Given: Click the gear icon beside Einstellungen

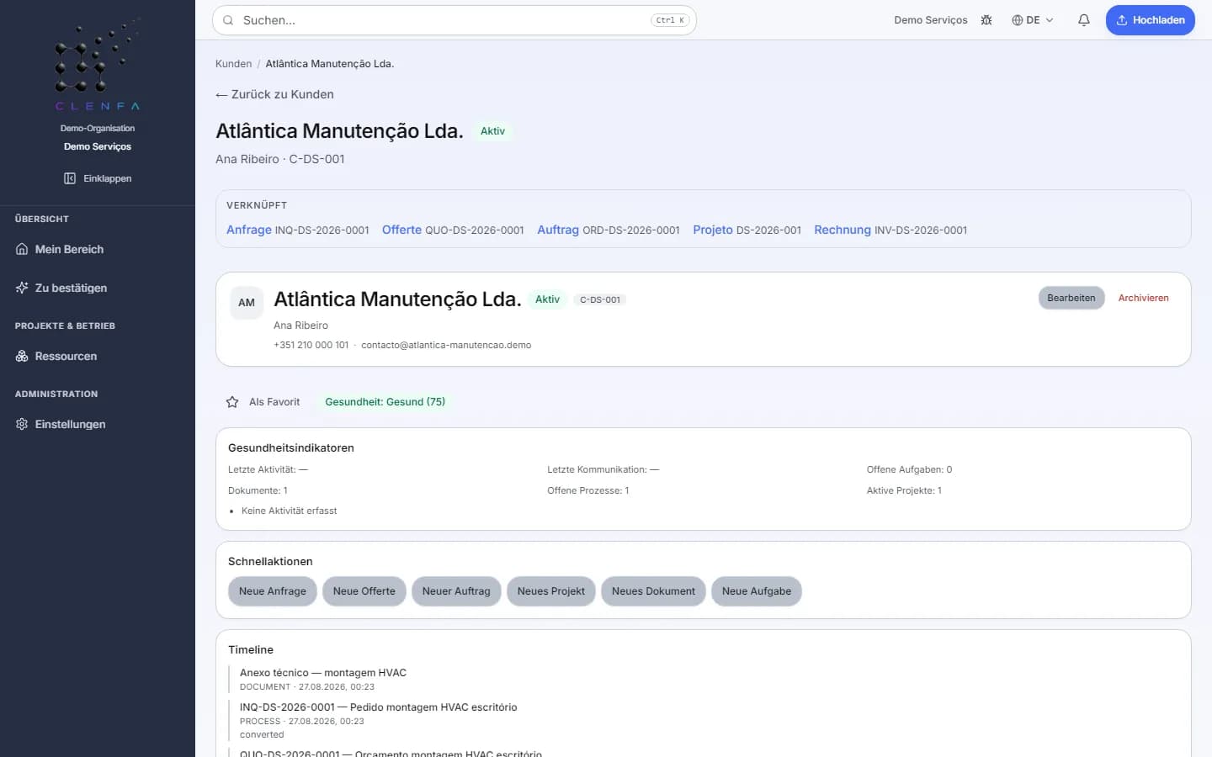Looking at the screenshot, I should point(22,424).
